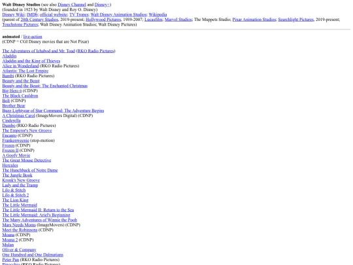Screen dimensions: 353x265
Task: Open The Little Mermaid: Ariel's Beginning
Action: tap(36, 215)
